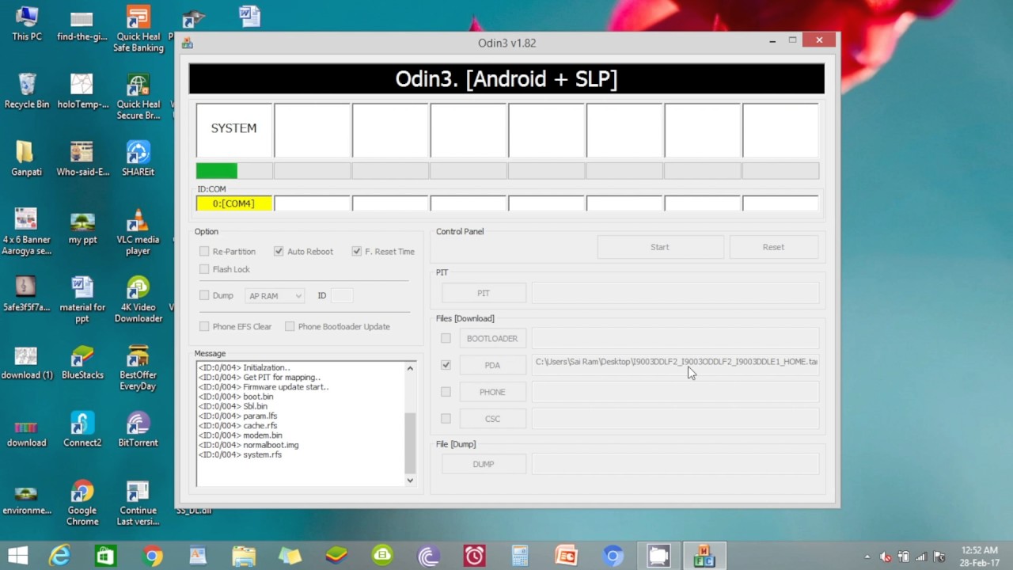1013x570 pixels.
Task: Click the Message log scrollbar thumb
Action: tap(410, 443)
